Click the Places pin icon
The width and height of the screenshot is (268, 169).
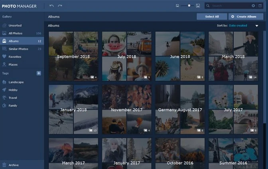point(4,64)
